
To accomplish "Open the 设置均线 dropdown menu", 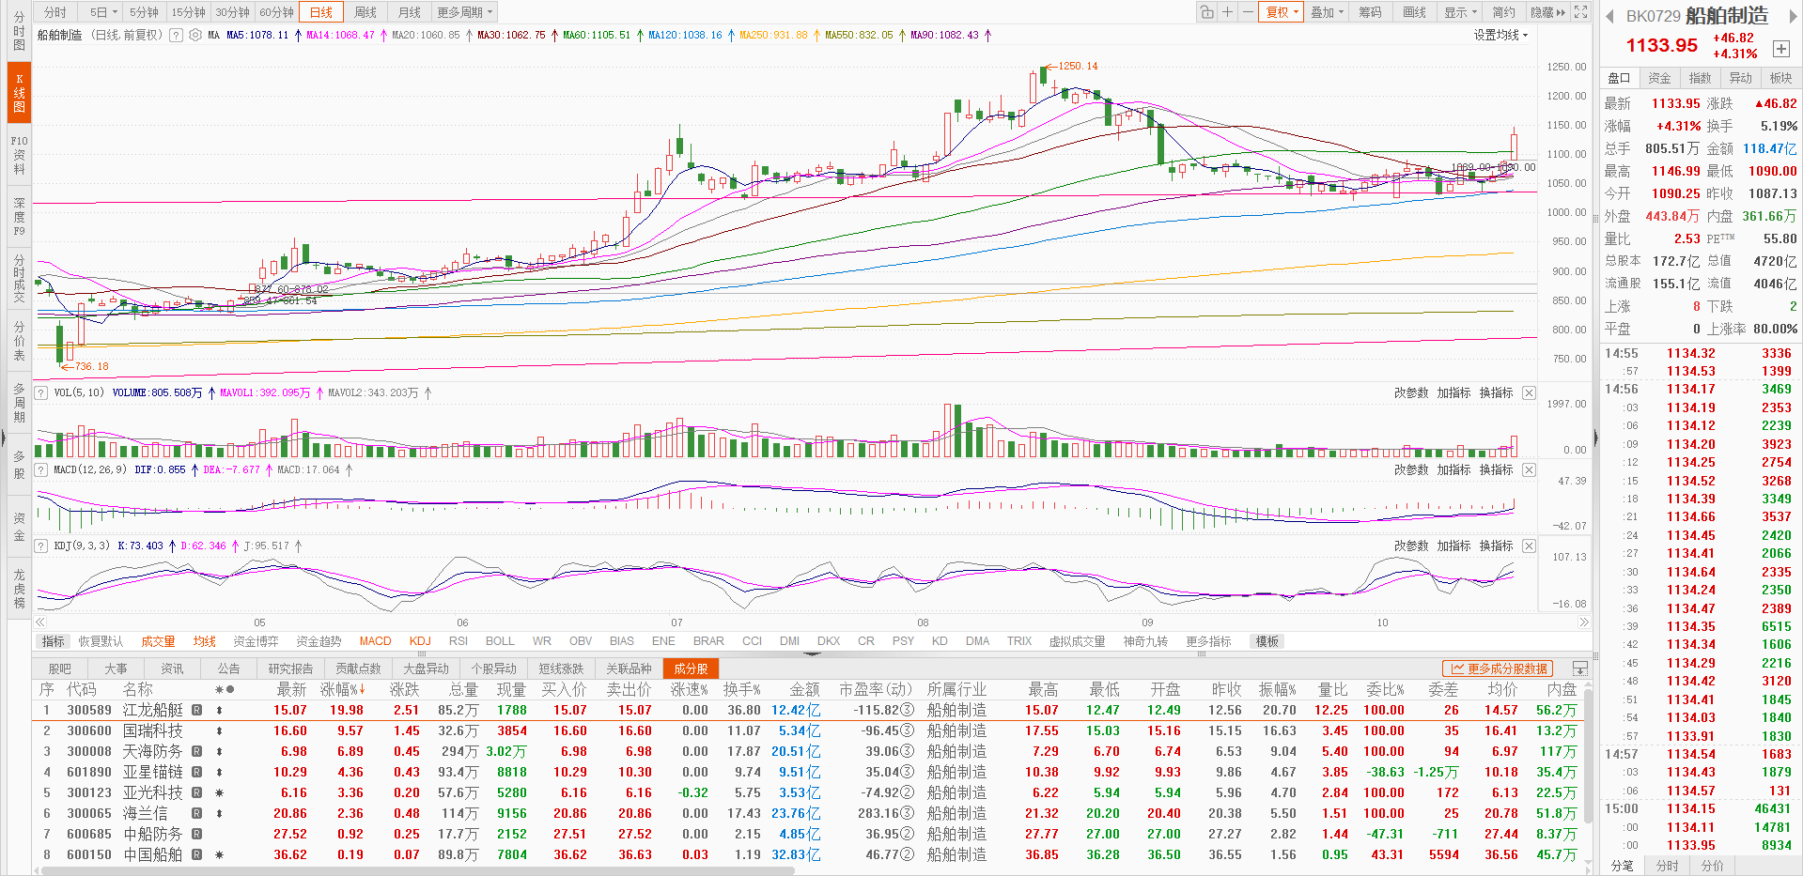I will pyautogui.click(x=1500, y=35).
